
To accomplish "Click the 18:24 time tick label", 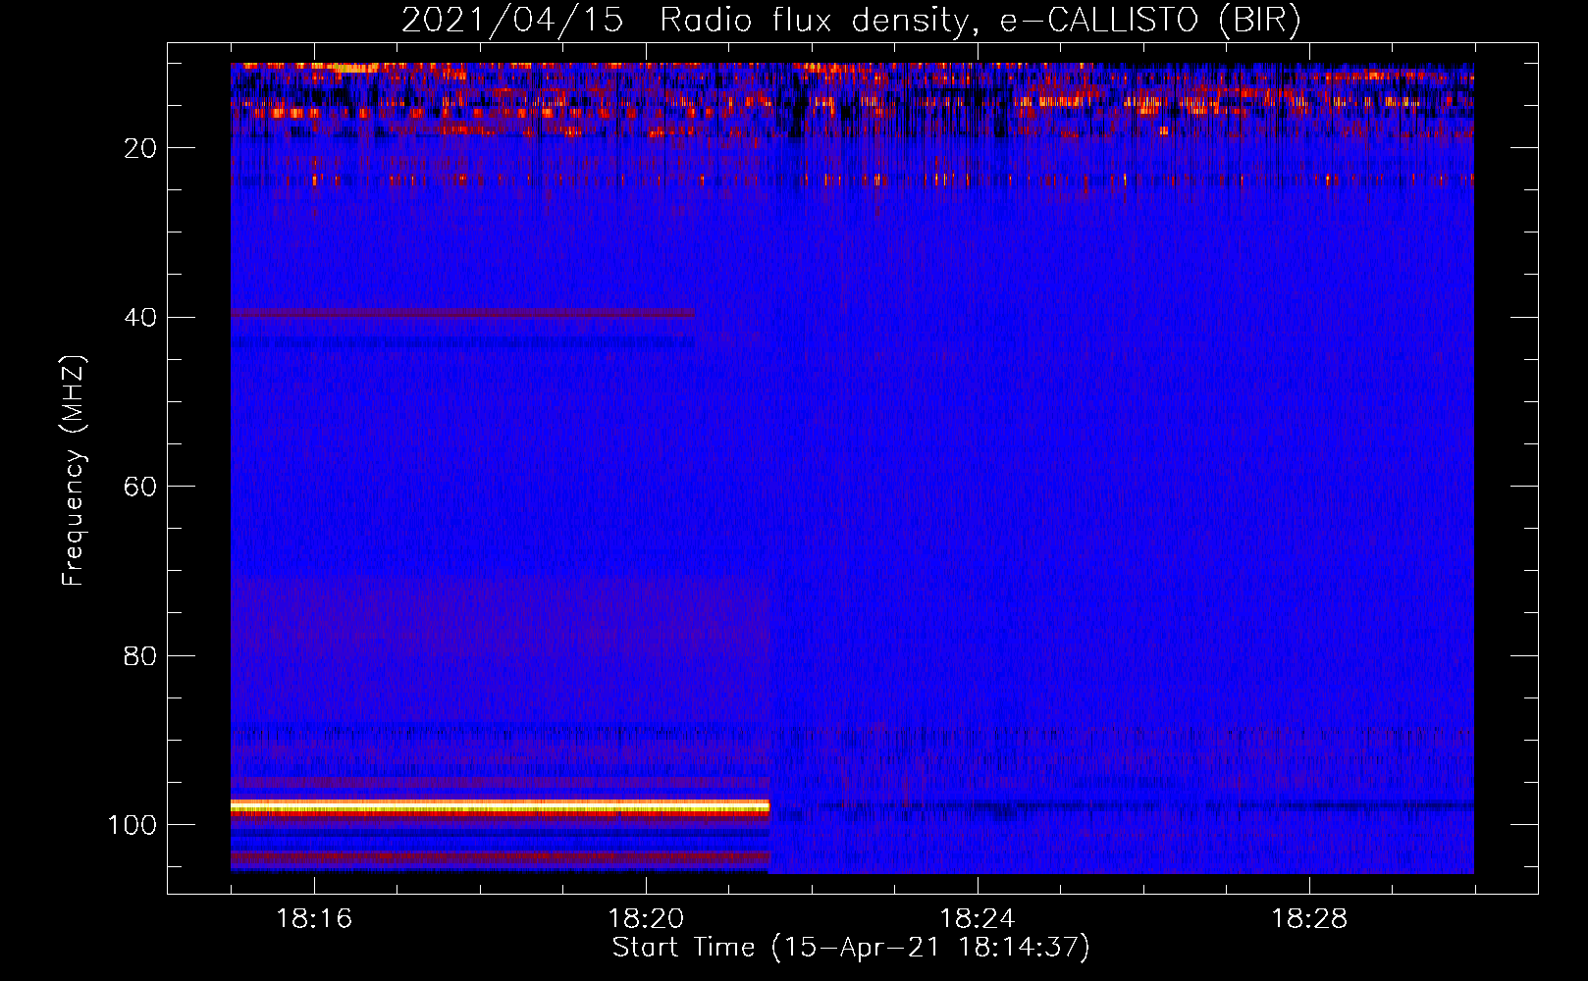I will [x=978, y=919].
